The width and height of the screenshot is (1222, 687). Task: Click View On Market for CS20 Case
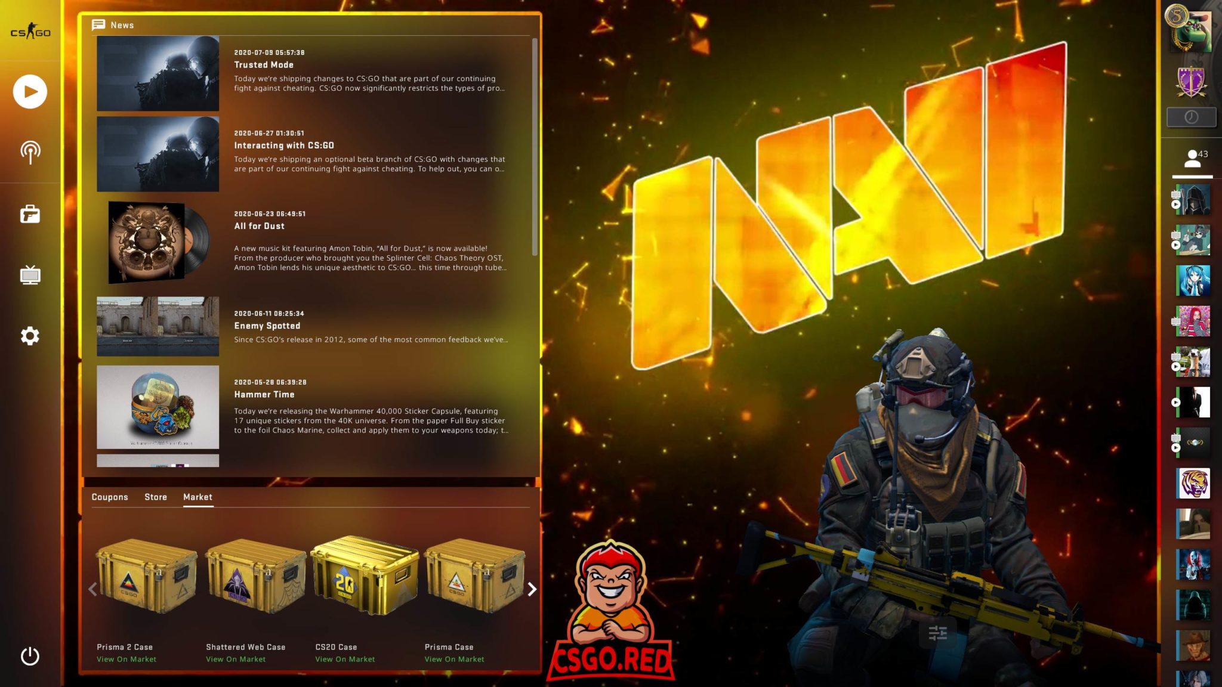tap(345, 660)
